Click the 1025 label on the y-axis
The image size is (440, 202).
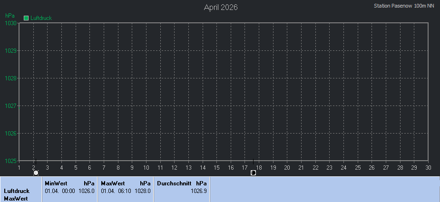click(10, 161)
